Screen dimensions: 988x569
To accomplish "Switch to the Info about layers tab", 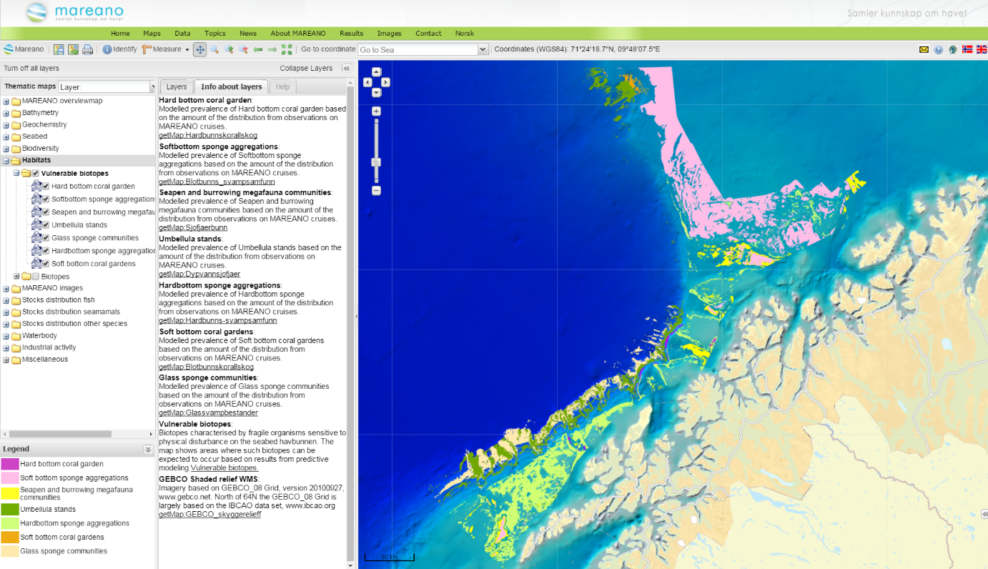I will 231,86.
